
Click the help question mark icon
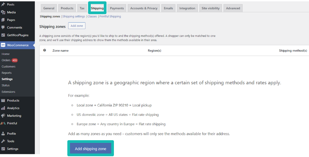(x=44, y=50)
